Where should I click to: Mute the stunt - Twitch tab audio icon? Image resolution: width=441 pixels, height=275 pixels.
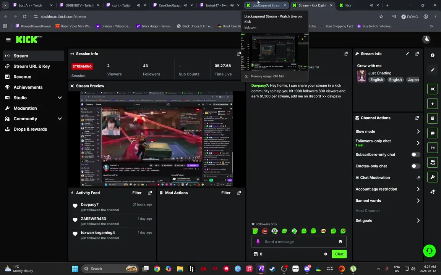coord(139,5)
